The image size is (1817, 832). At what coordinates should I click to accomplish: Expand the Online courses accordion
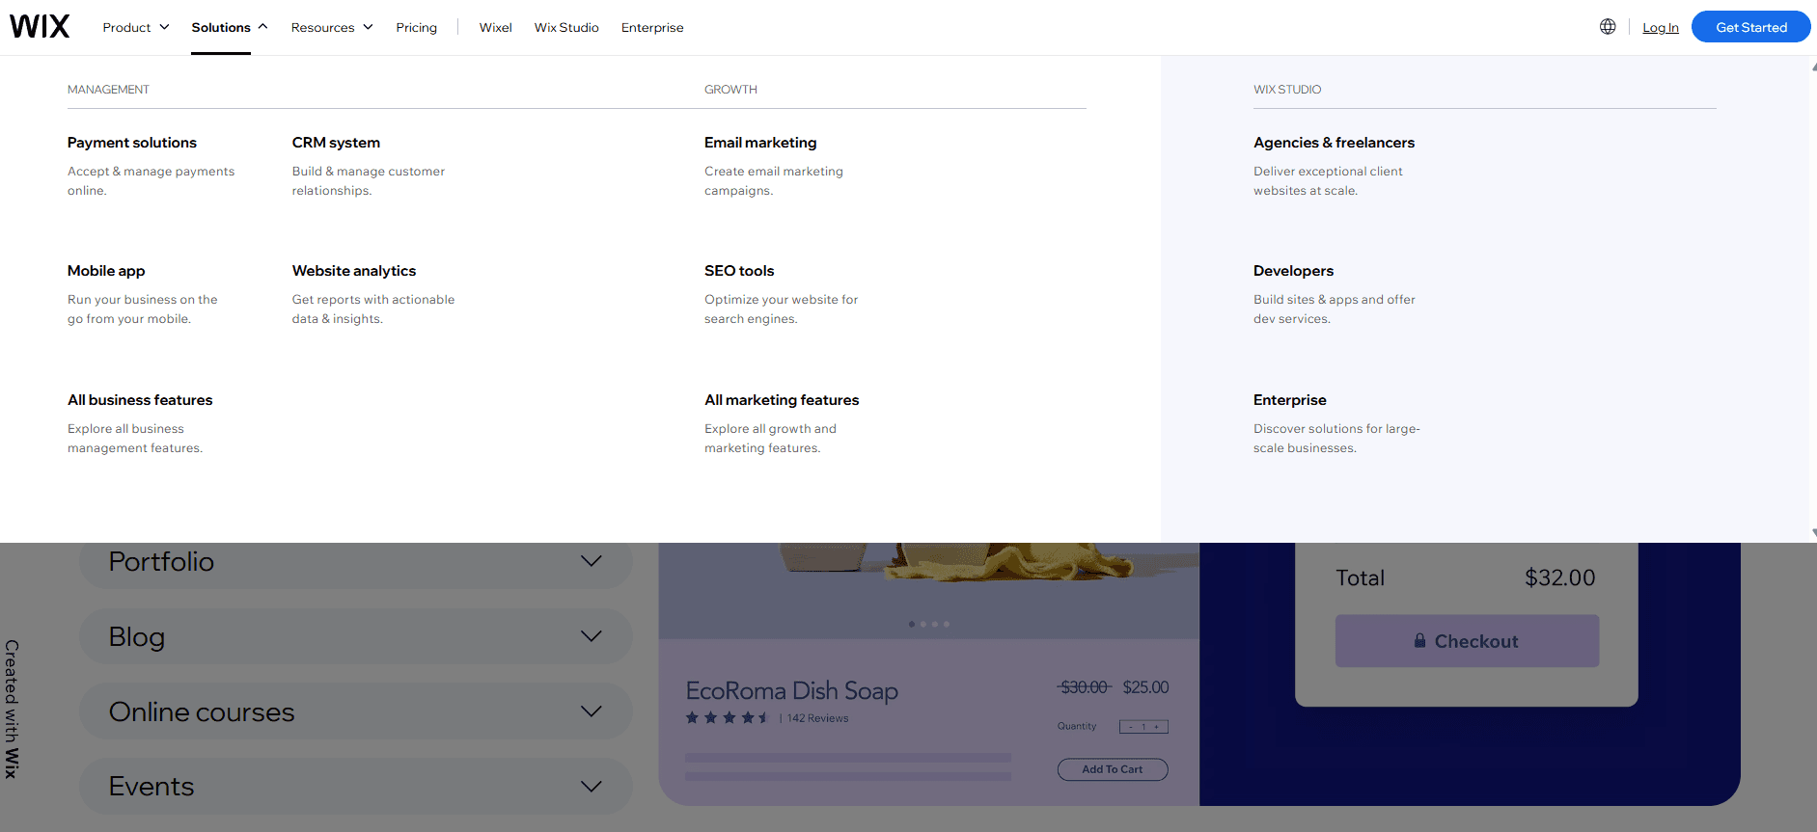[355, 711]
